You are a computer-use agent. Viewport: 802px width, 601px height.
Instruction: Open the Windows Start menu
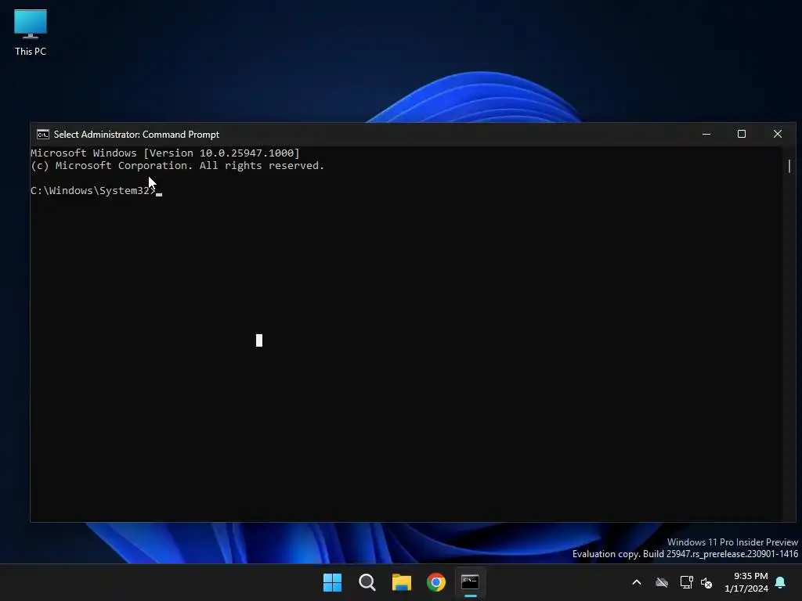point(332,582)
